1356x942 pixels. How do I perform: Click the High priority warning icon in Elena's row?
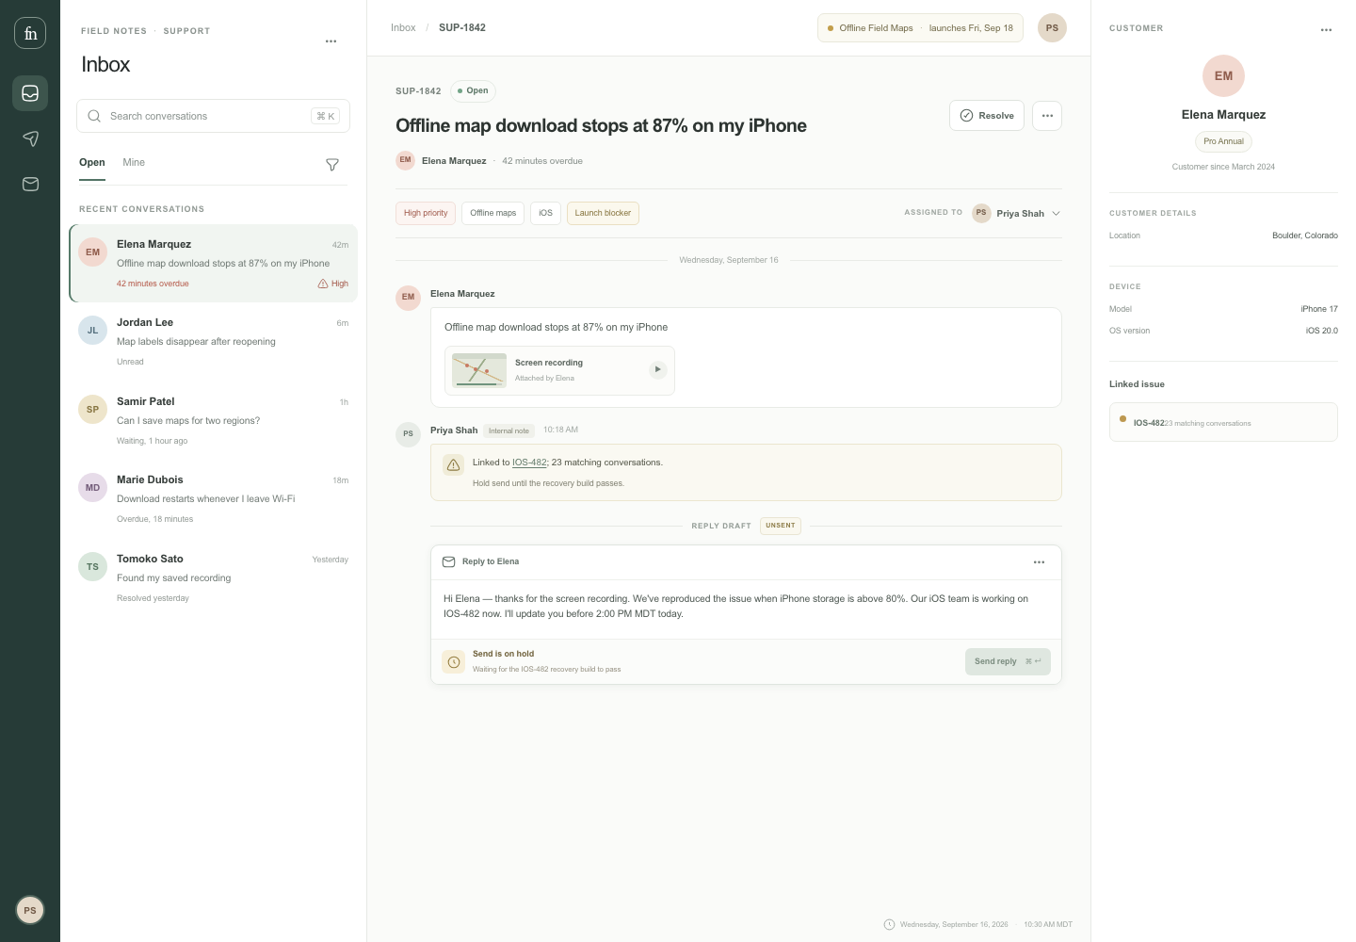(x=323, y=284)
